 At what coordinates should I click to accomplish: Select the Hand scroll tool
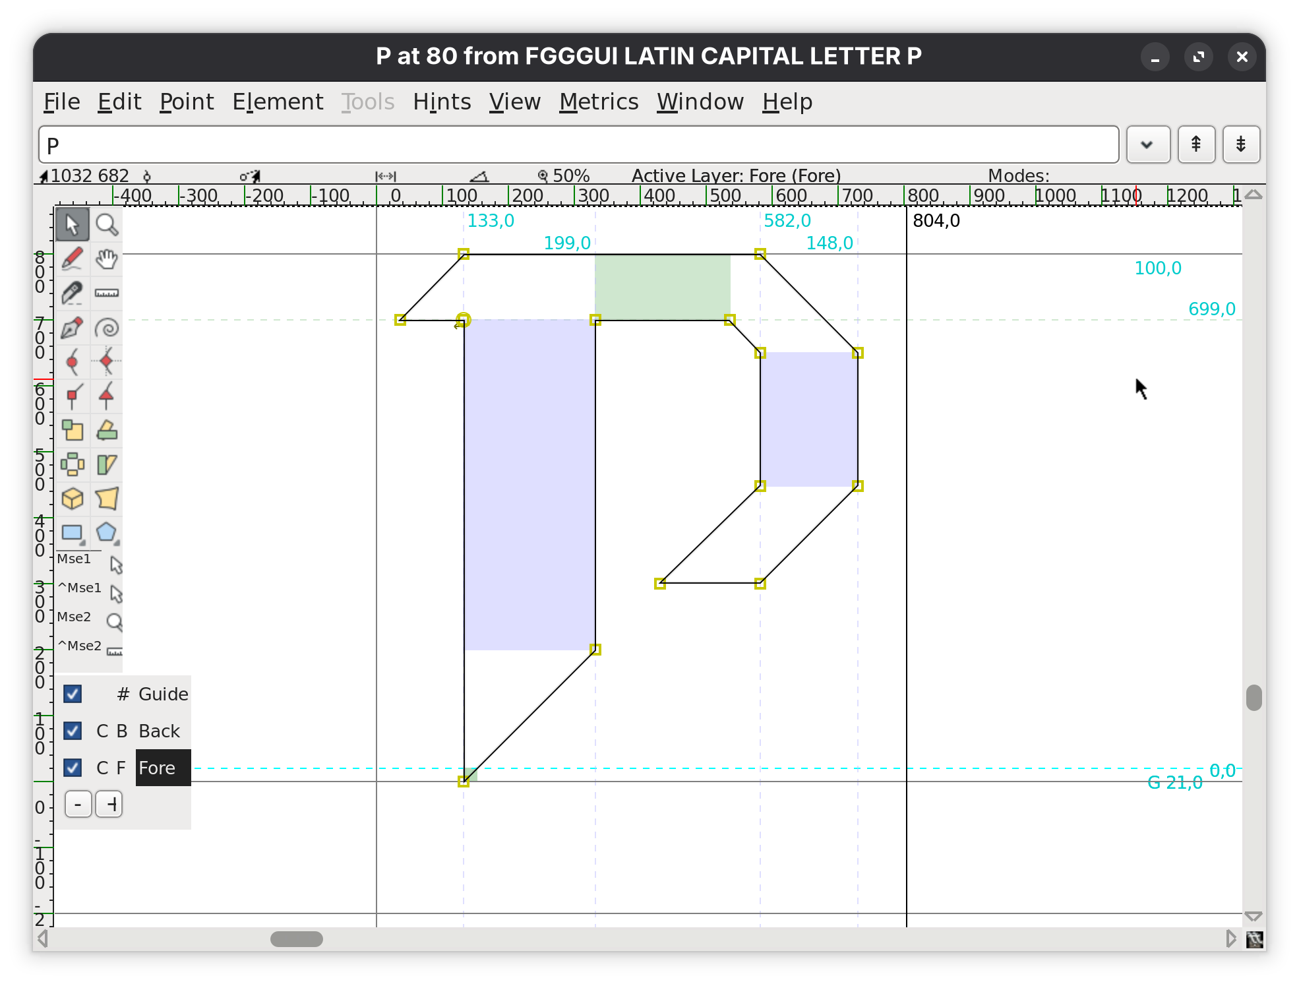(107, 259)
